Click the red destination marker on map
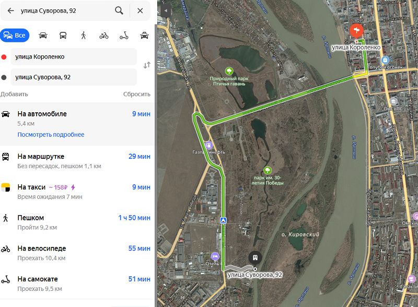The height and width of the screenshot is (307, 418). pos(356,31)
